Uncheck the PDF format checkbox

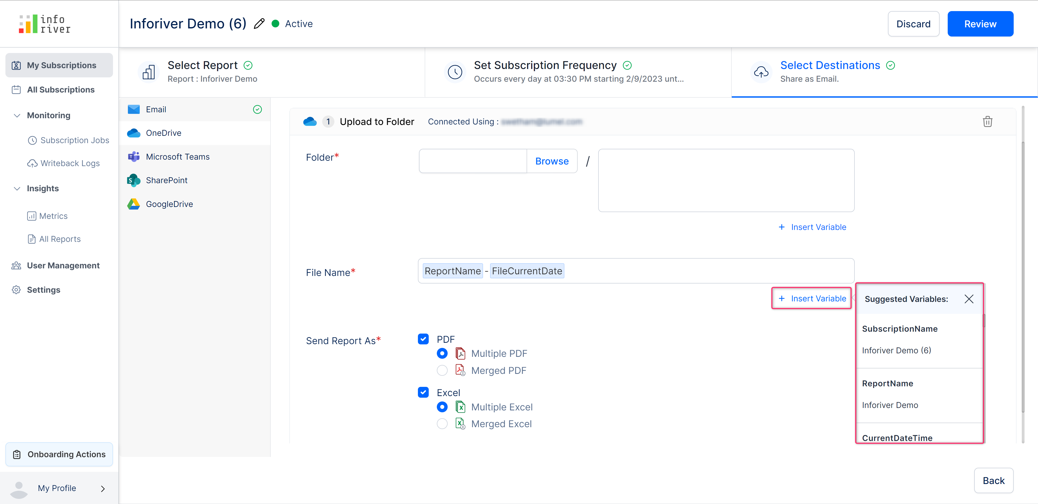point(423,339)
